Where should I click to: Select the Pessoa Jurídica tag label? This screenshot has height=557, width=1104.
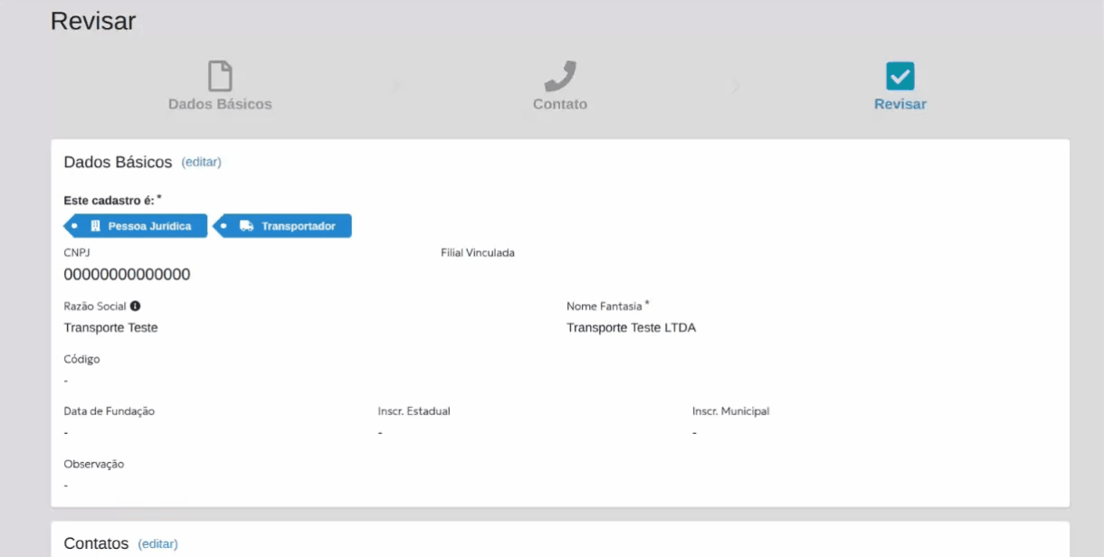[149, 226]
